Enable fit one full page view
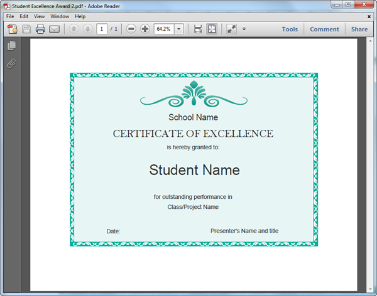 pos(212,29)
